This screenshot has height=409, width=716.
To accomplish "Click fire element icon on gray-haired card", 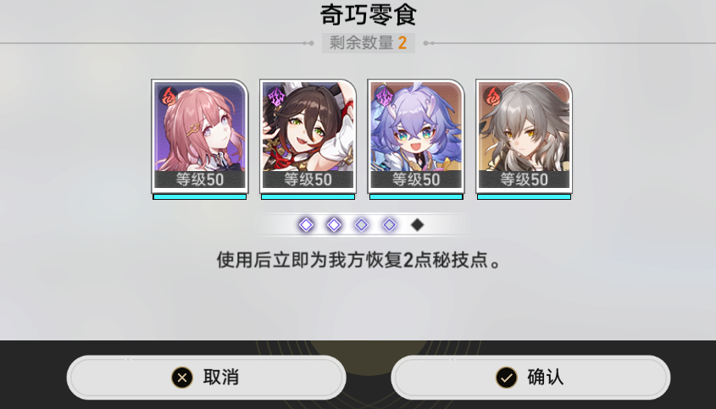I will (x=492, y=97).
